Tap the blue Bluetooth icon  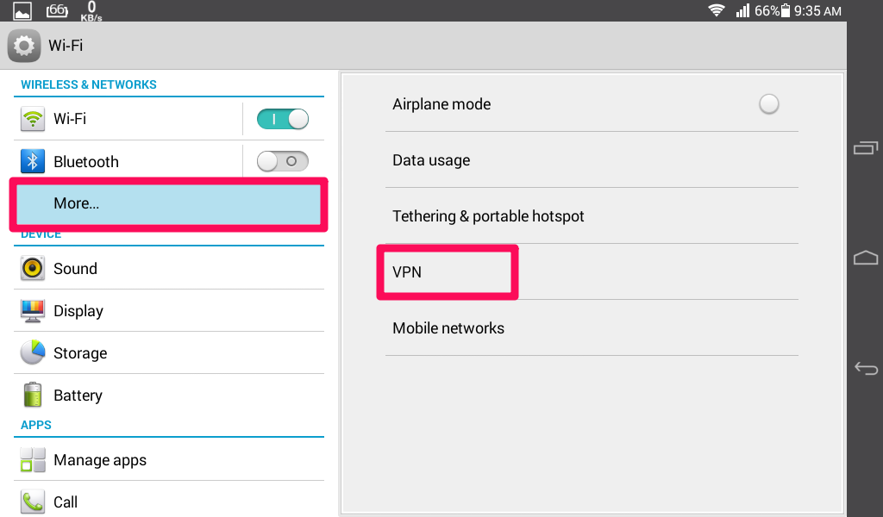tap(33, 161)
